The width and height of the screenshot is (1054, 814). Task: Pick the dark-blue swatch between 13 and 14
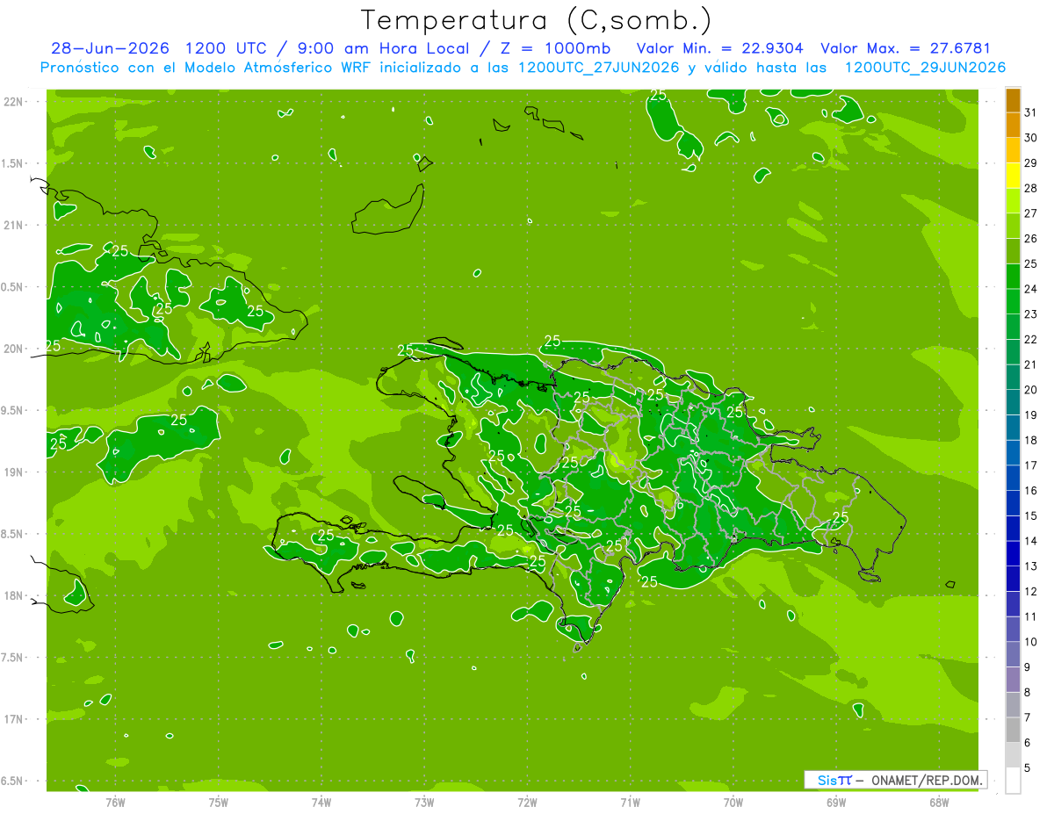1013,554
